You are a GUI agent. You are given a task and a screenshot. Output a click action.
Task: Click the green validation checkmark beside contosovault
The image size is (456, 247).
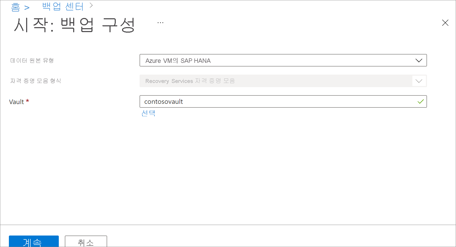[x=420, y=101]
